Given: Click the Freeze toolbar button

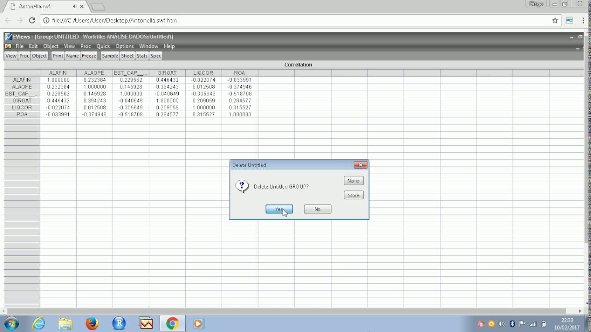Looking at the screenshot, I should pos(89,56).
